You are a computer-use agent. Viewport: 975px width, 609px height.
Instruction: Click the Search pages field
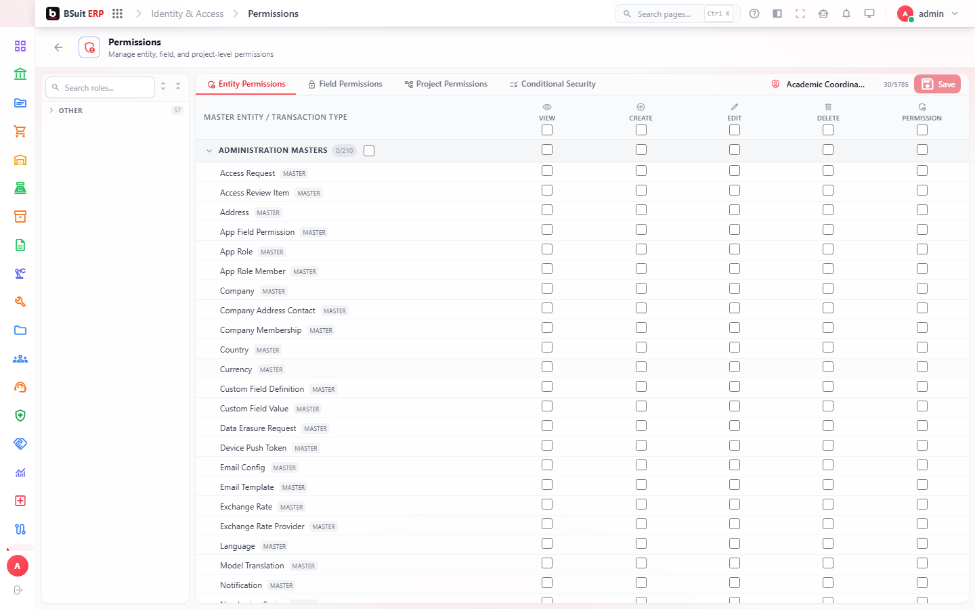click(x=677, y=14)
